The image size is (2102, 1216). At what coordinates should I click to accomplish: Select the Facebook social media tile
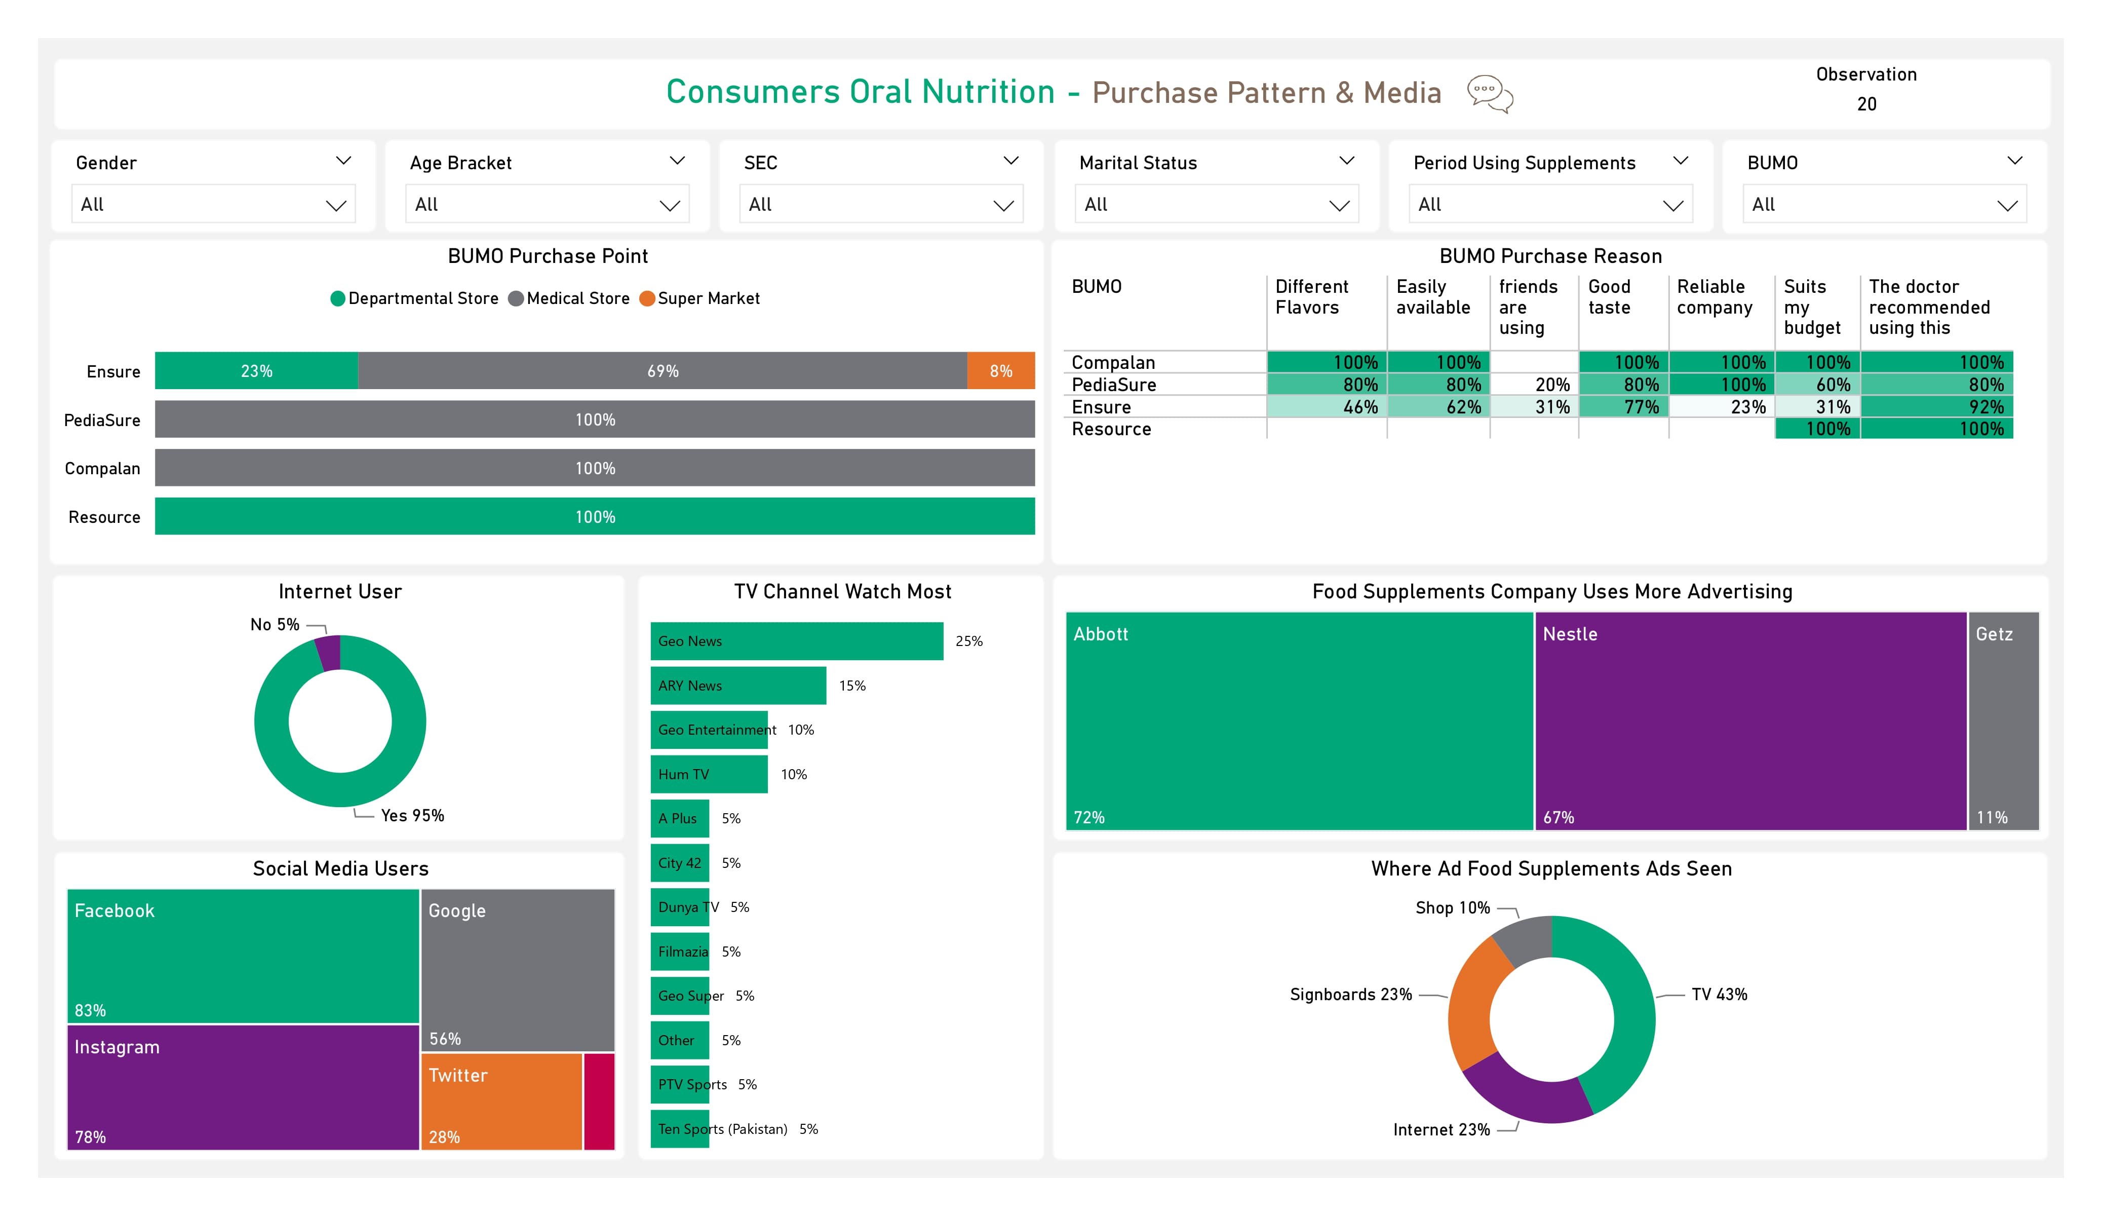point(243,956)
